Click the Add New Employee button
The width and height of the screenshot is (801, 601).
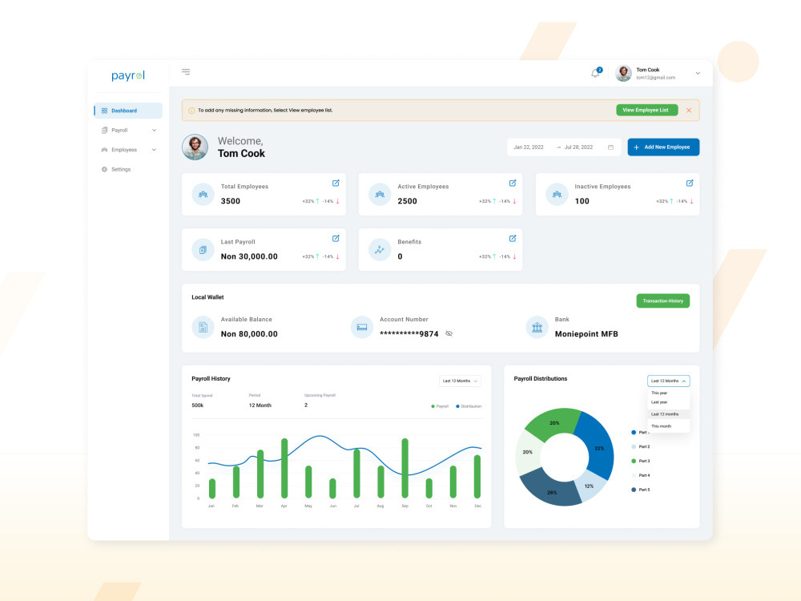(663, 147)
